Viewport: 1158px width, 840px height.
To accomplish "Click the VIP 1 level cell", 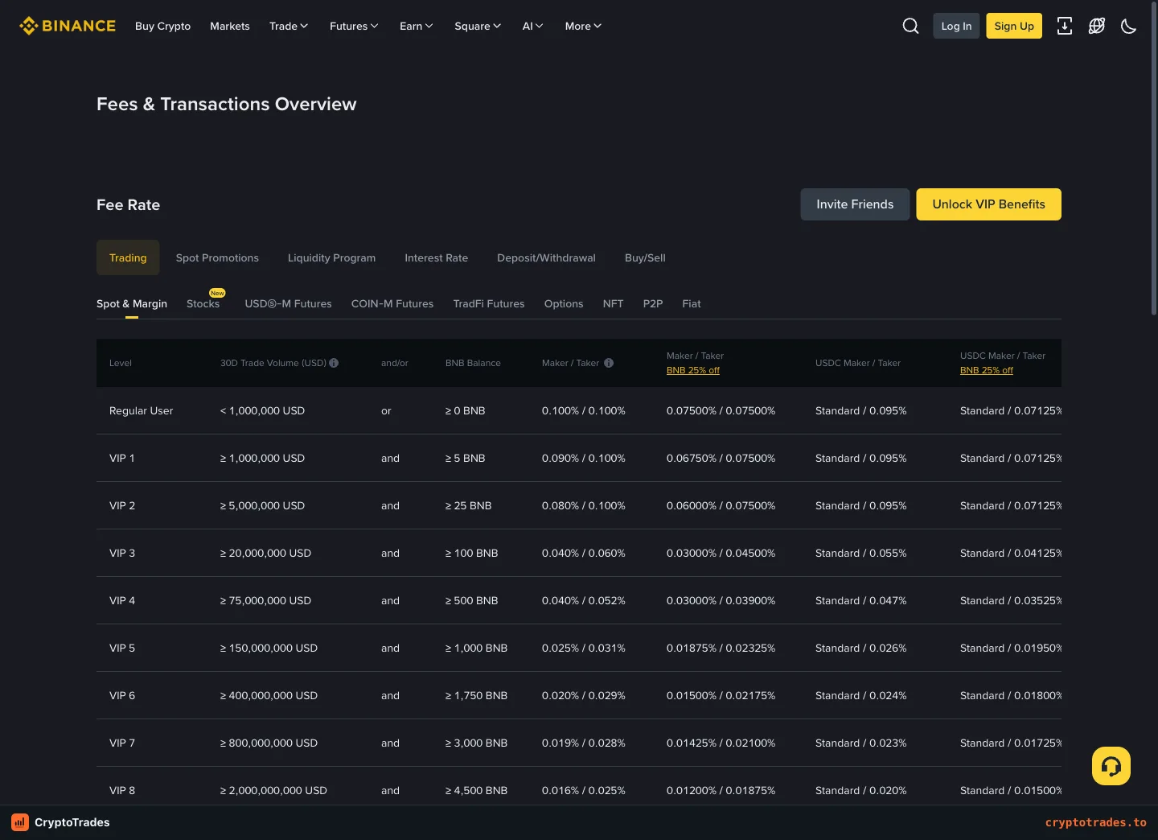I will (x=122, y=458).
